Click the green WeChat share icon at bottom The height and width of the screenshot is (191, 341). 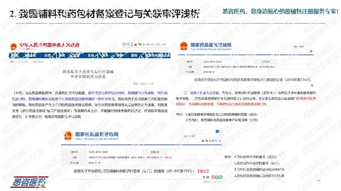[221, 177]
